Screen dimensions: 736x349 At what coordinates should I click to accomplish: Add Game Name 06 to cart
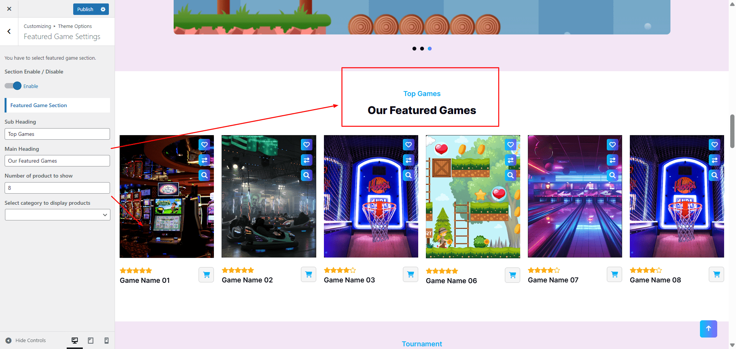[x=513, y=275]
